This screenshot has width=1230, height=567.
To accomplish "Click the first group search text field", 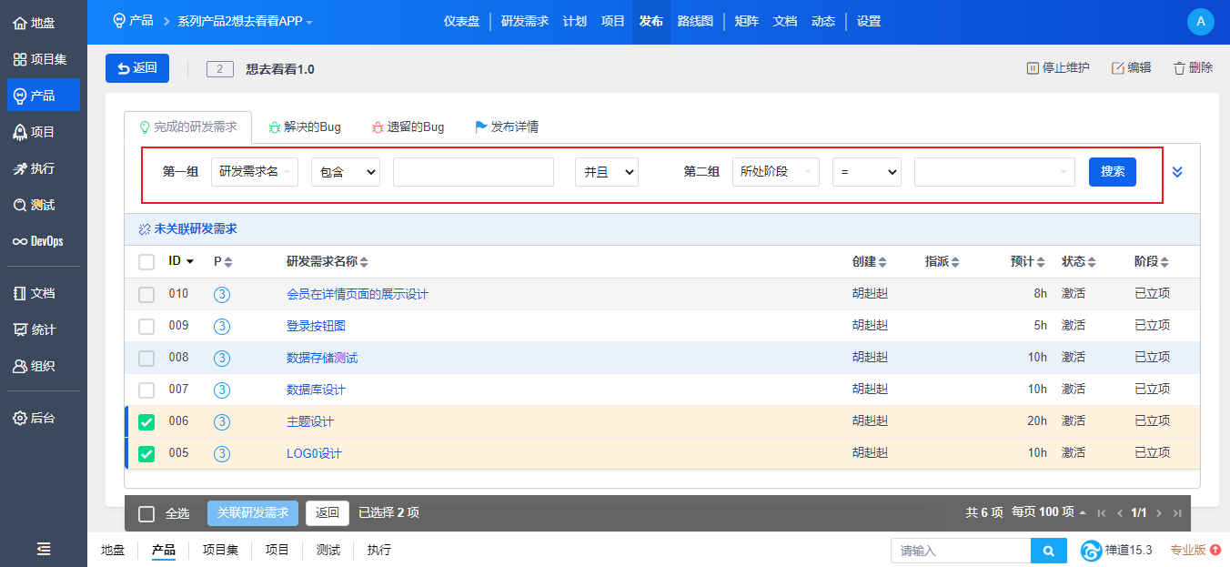I will coord(473,172).
